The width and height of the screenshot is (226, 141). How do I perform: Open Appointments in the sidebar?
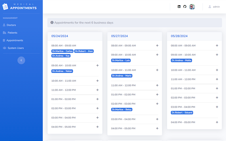13,40
